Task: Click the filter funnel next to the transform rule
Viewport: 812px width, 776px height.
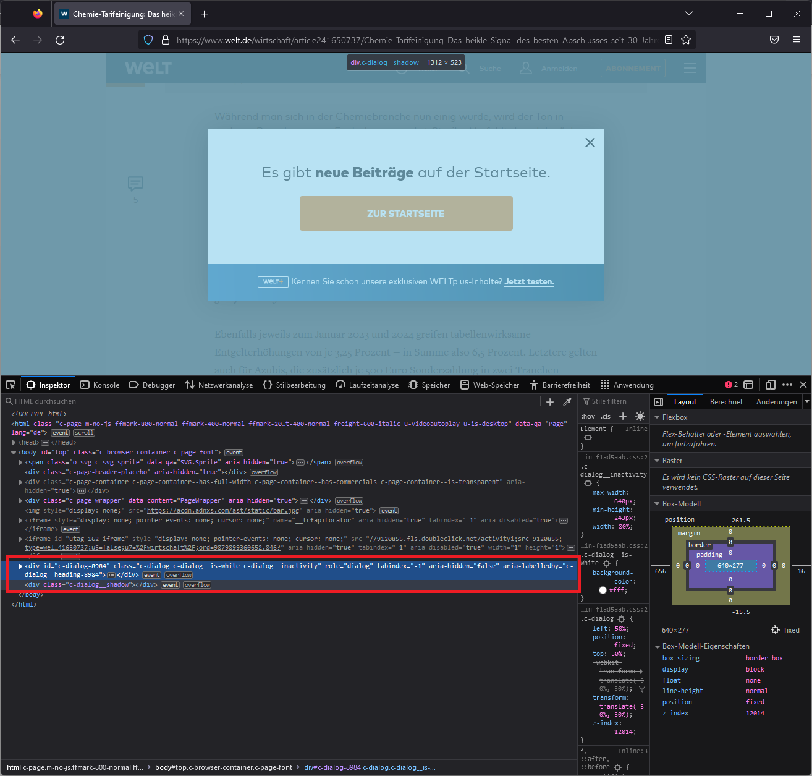Action: tap(642, 688)
